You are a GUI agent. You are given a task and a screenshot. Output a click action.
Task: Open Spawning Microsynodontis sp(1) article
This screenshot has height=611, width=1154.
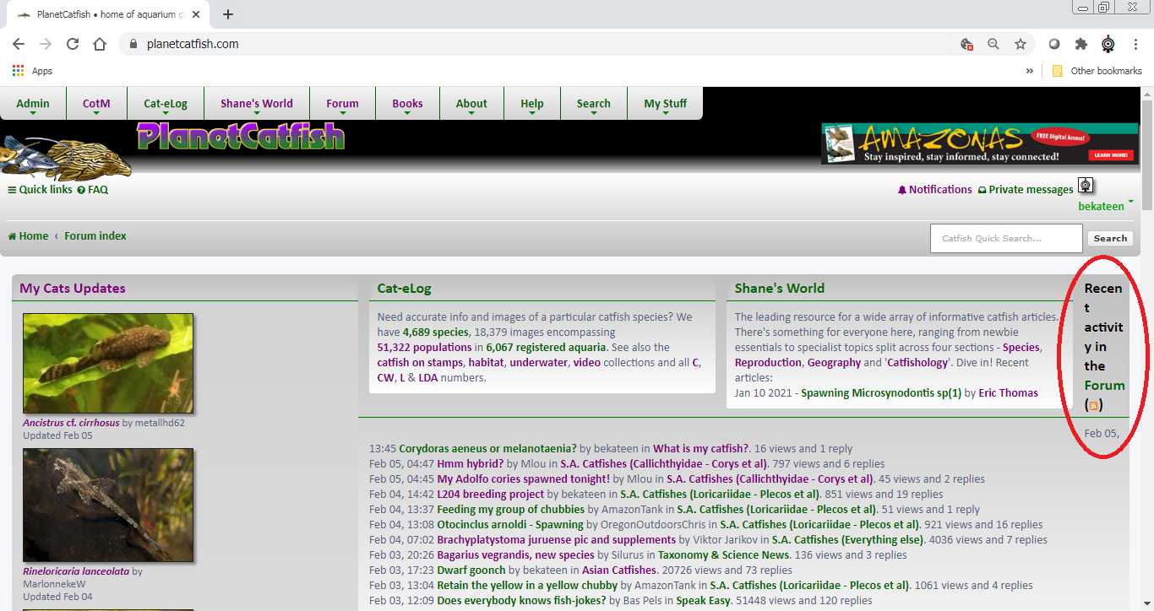pos(881,393)
